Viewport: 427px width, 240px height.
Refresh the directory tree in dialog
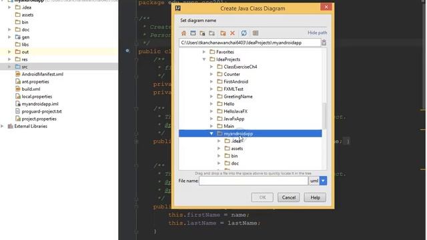[244, 33]
